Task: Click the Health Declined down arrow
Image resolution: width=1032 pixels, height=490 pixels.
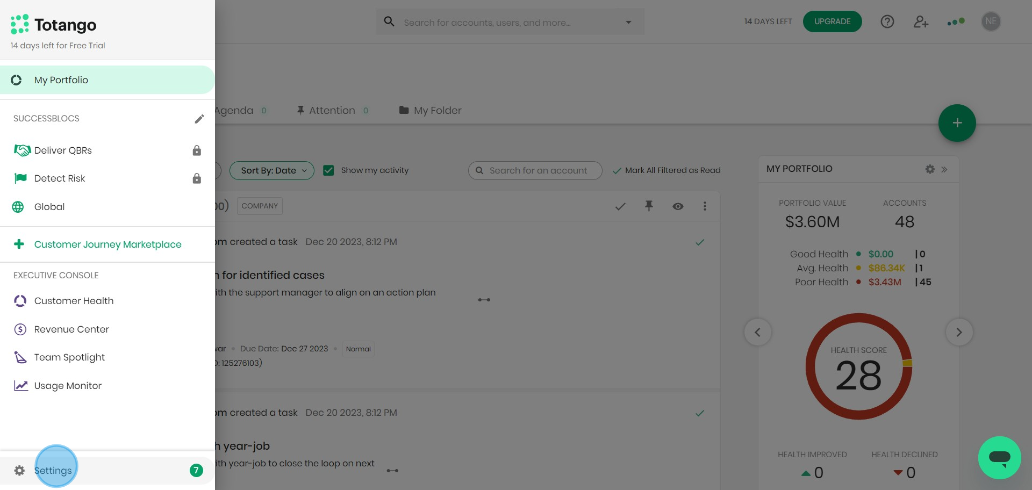Action: (898, 473)
